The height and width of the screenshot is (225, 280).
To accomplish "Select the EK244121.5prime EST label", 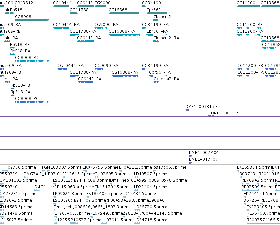I will coord(262,194).
